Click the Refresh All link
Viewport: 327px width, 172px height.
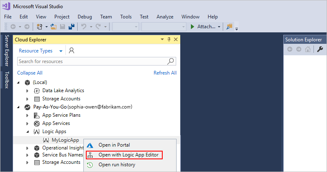pos(165,73)
